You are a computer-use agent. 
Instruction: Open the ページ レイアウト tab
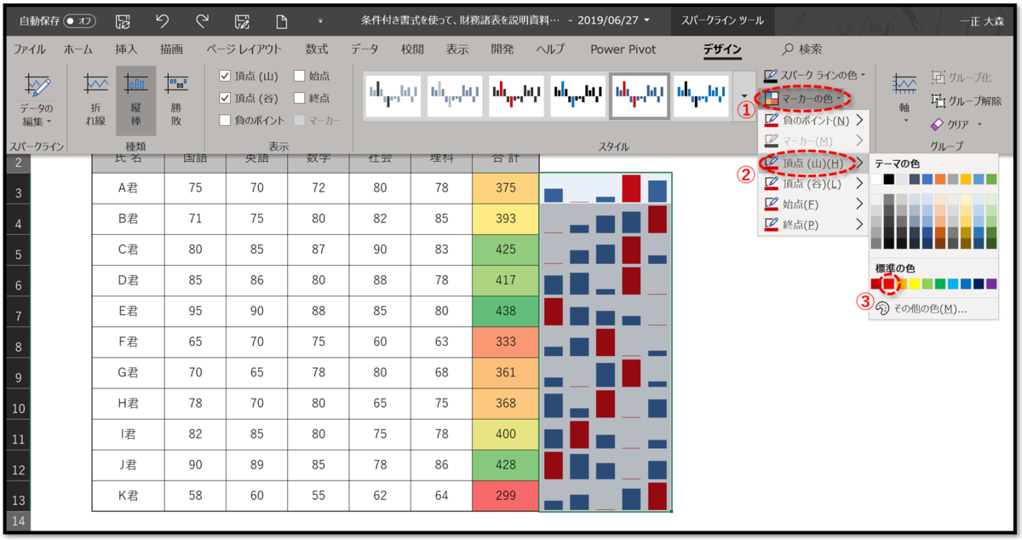click(x=244, y=49)
